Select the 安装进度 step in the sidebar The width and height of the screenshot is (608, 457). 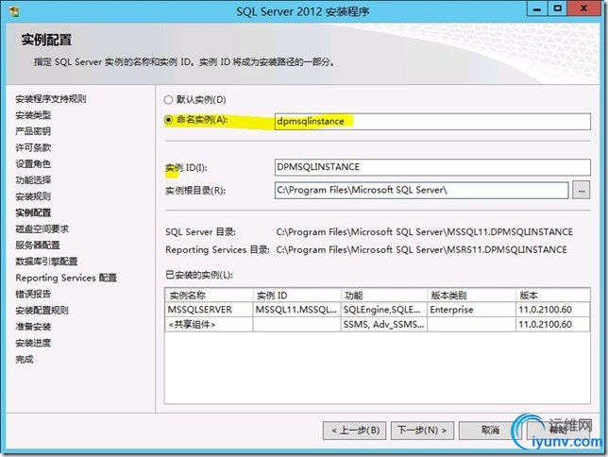(33, 344)
